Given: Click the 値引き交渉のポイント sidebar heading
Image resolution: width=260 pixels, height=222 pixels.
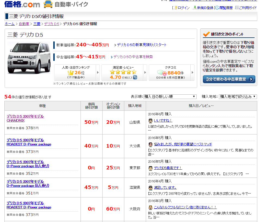Looking at the screenshot, I should coord(227,34).
